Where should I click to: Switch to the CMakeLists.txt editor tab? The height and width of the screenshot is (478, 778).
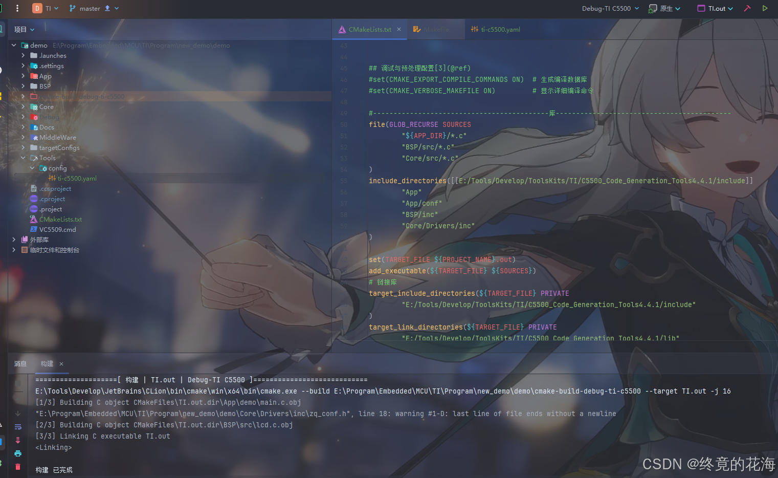[370, 30]
